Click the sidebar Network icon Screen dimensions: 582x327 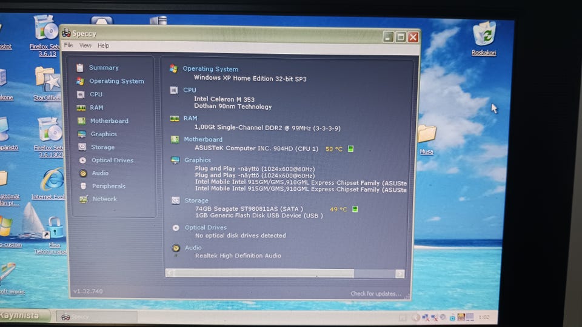pos(84,199)
